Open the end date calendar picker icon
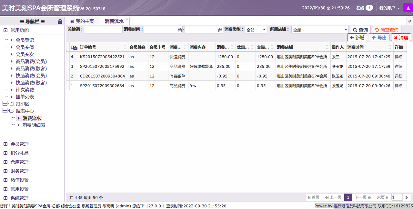This screenshot has height=209, width=413. coord(220,30)
